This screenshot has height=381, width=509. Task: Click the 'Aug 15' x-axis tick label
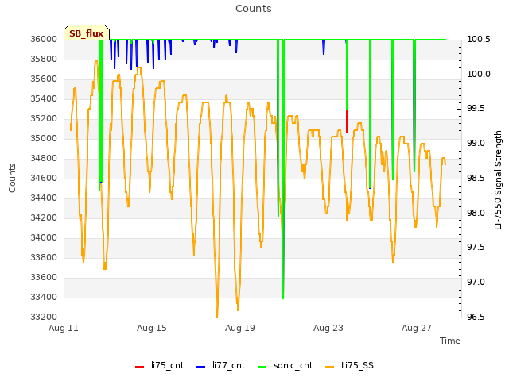[x=152, y=328]
